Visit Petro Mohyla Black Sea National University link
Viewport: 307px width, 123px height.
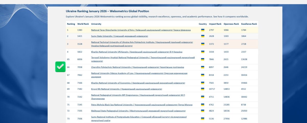point(142,105)
